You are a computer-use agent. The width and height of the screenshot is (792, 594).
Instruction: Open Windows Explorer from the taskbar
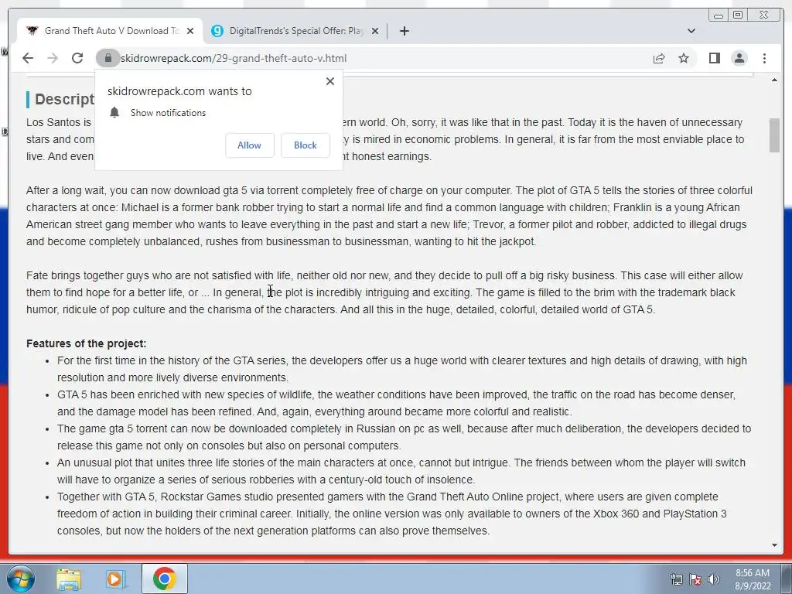(69, 579)
